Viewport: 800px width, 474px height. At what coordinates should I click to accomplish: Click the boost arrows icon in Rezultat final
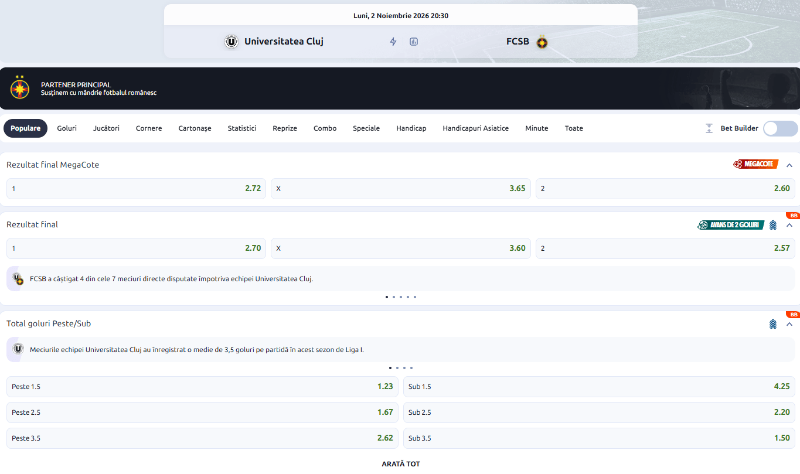773,225
